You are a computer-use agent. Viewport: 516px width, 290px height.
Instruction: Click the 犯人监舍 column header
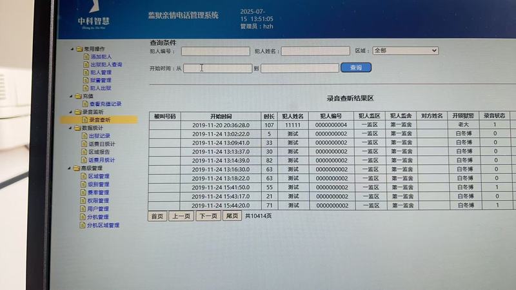pos(401,116)
